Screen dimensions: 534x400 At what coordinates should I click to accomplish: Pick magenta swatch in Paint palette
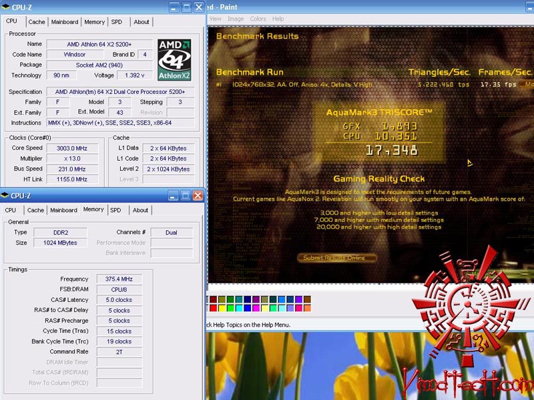tap(256, 308)
